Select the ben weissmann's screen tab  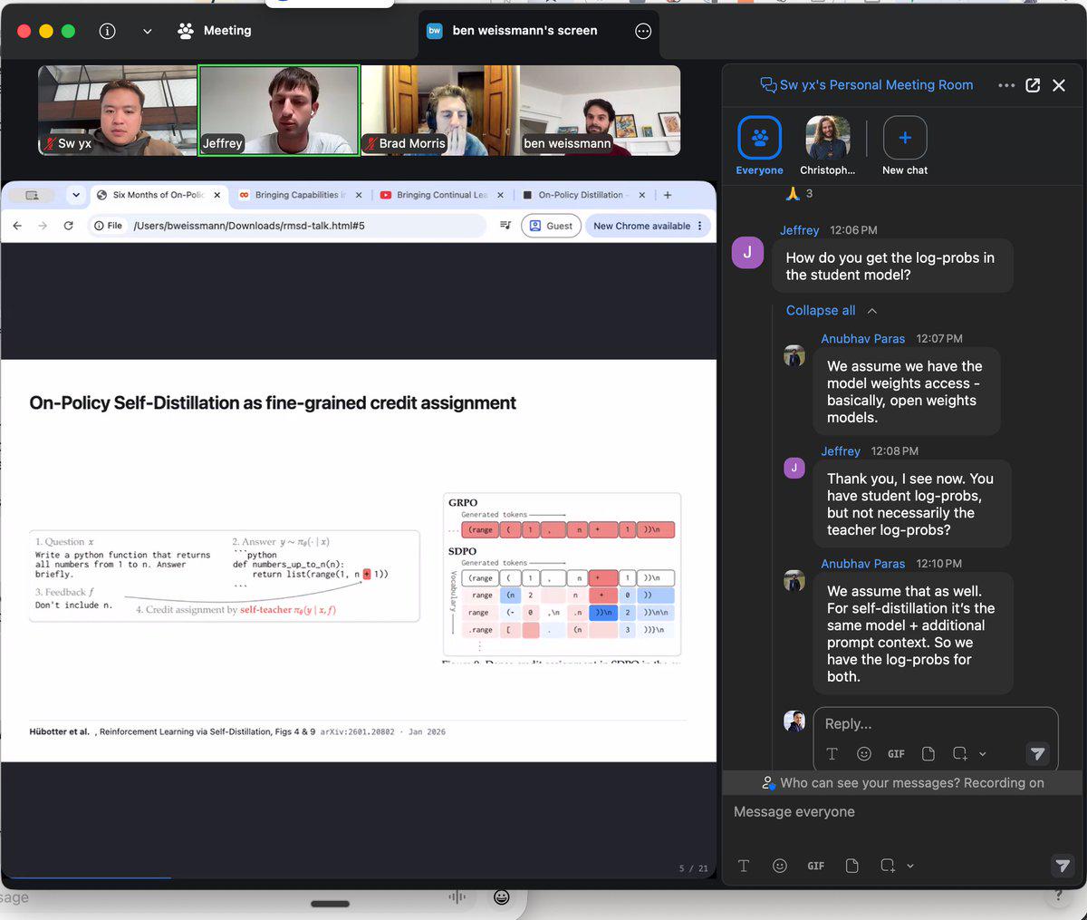click(524, 31)
